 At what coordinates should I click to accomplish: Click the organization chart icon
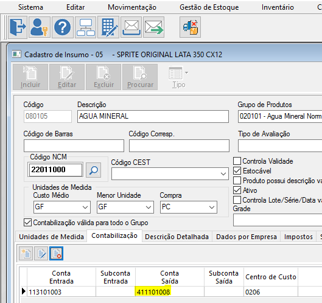pyautogui.click(x=86, y=27)
